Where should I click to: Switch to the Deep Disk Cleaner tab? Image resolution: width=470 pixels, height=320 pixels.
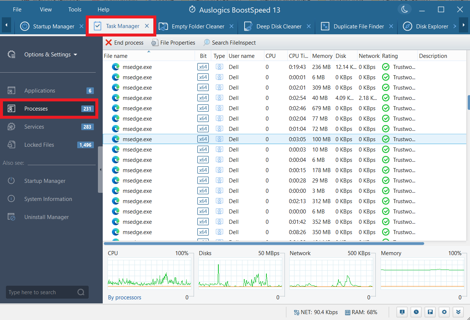[279, 27]
